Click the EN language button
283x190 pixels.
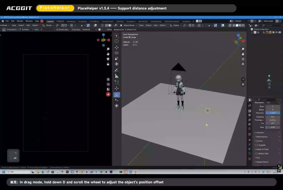point(199,21)
